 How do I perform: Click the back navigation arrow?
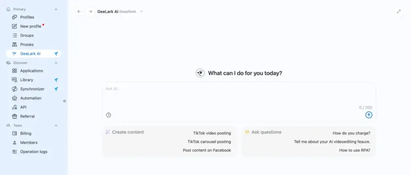[x=79, y=12]
